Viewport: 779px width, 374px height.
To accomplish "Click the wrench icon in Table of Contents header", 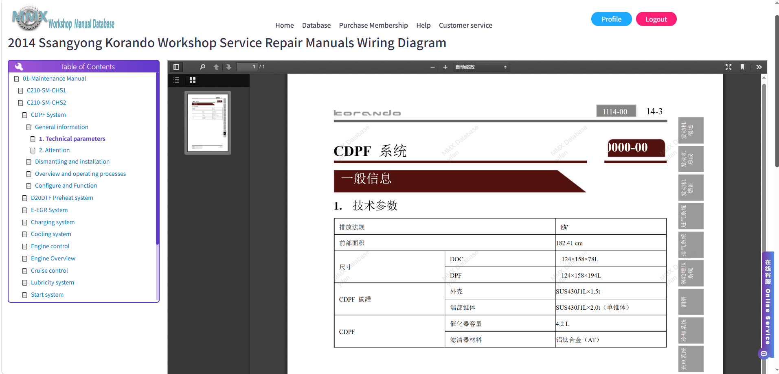I will pos(19,66).
